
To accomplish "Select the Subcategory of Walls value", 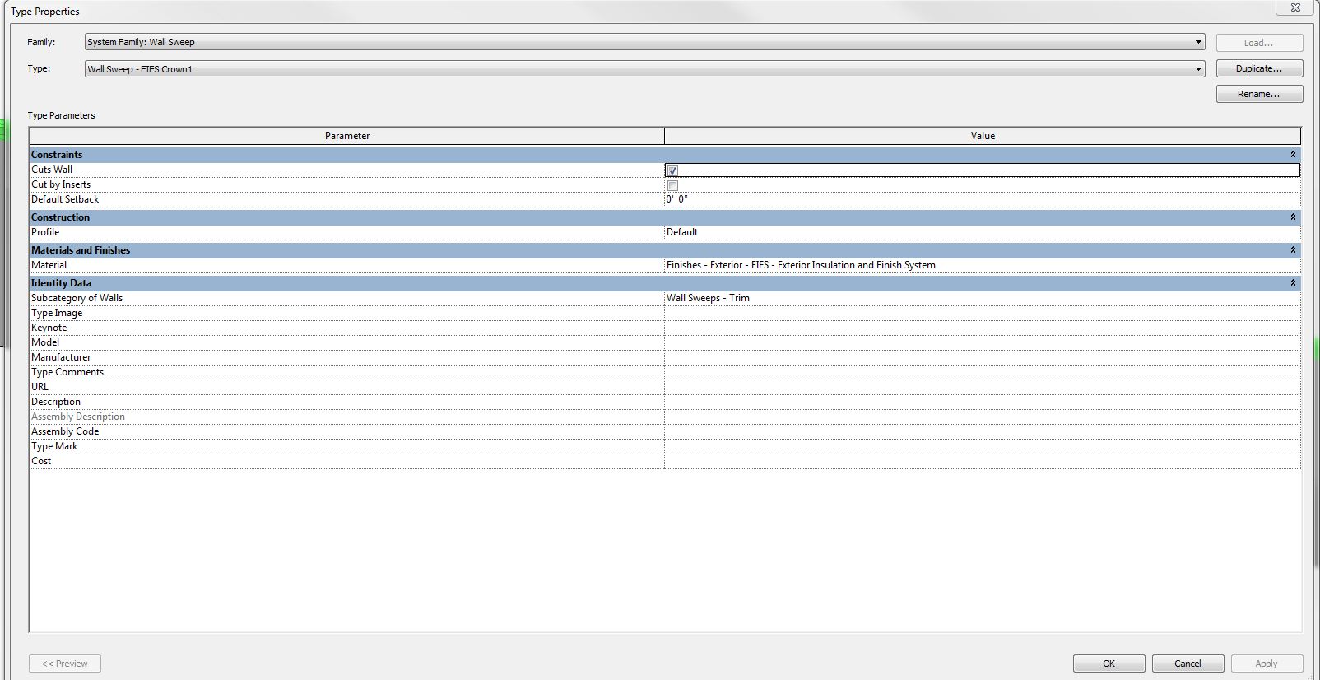I will (983, 298).
